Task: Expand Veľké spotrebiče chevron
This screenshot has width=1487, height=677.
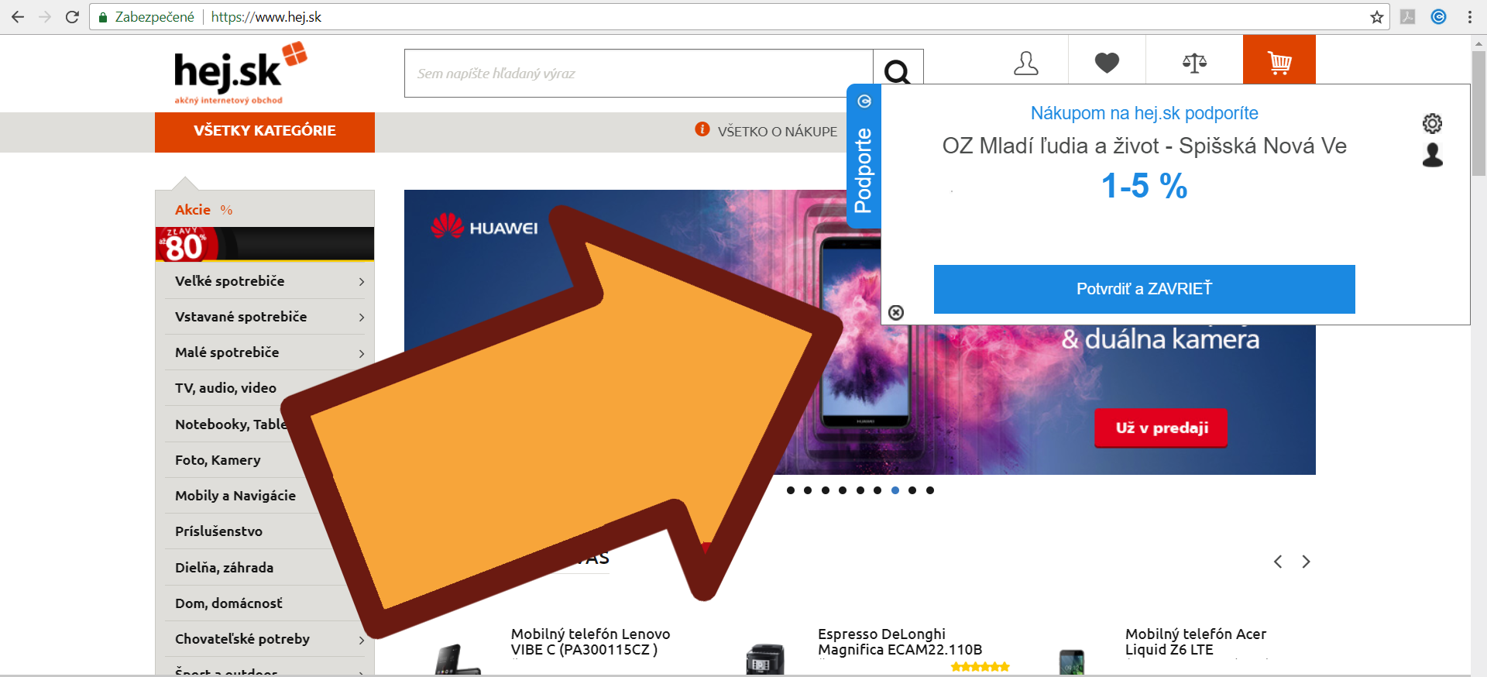Action: click(x=361, y=282)
